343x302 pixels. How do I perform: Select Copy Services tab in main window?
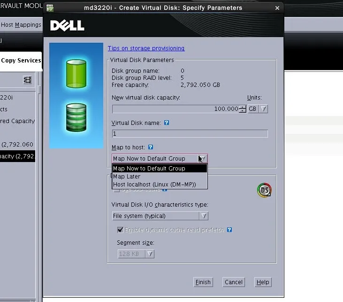tap(21, 61)
